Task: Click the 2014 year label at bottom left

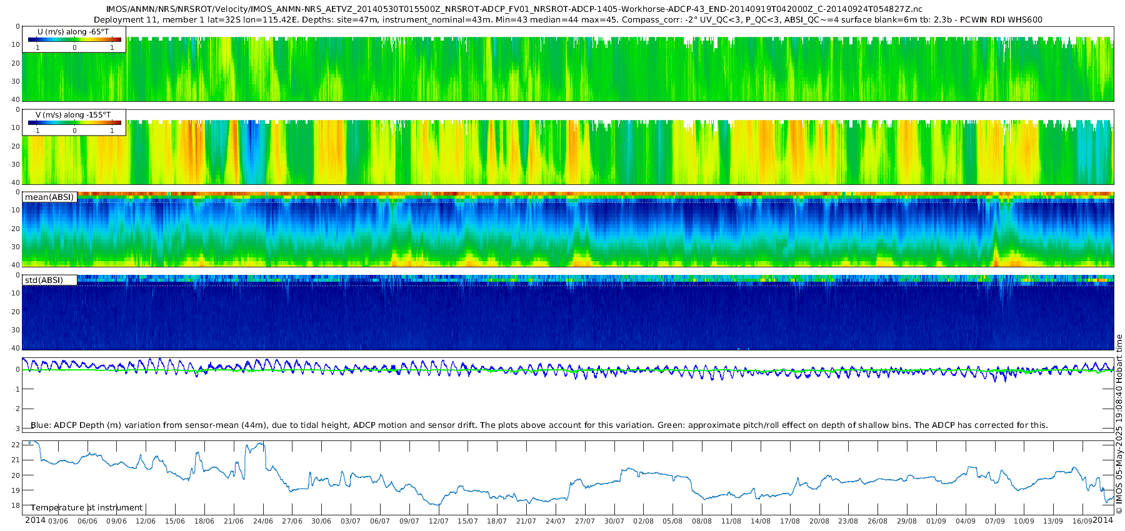Action: 35,520
